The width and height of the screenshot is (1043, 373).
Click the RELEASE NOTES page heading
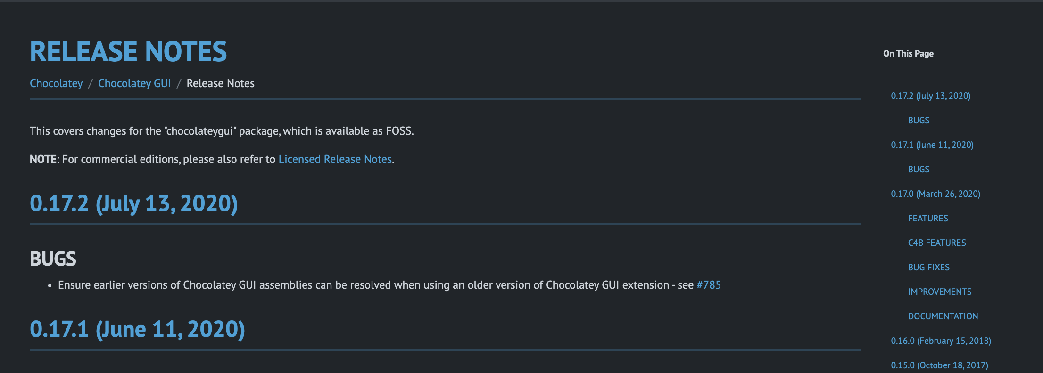coord(128,51)
